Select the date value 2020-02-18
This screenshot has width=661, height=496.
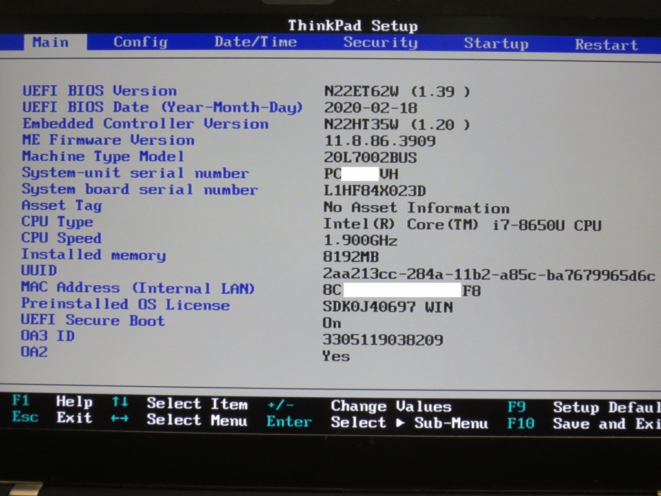pyautogui.click(x=371, y=108)
